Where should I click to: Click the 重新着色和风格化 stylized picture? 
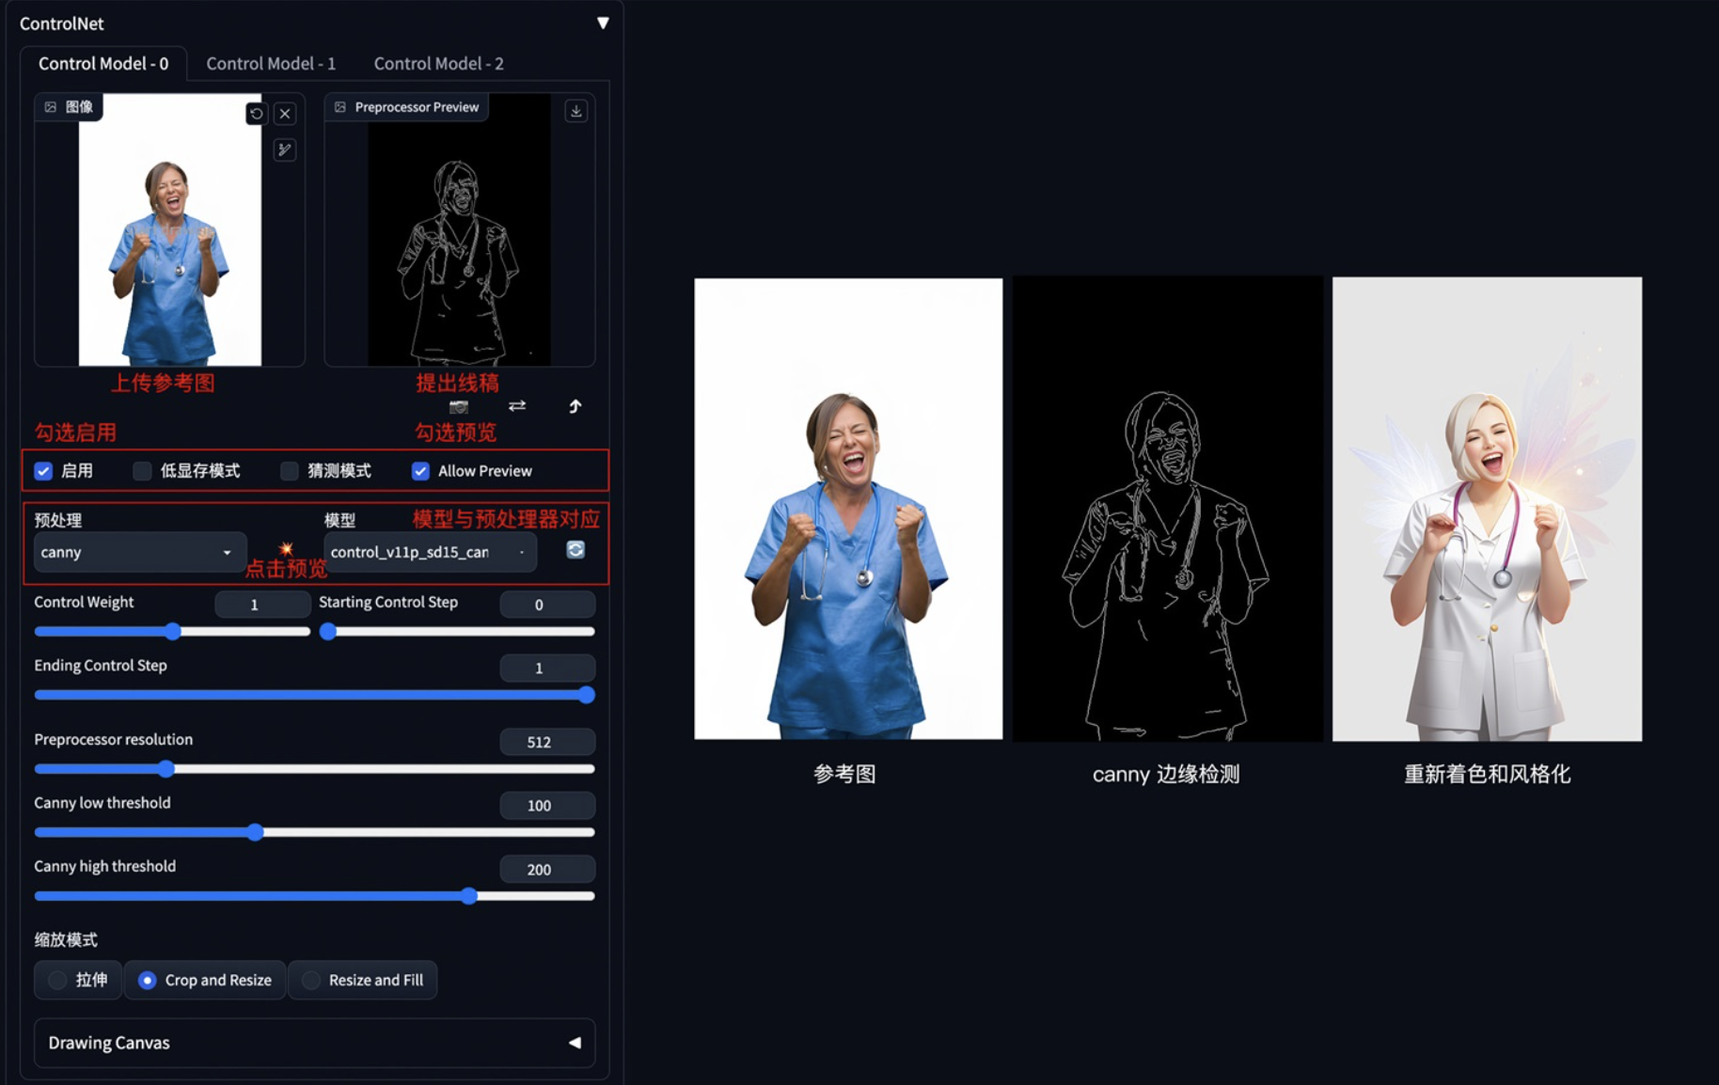click(1488, 509)
